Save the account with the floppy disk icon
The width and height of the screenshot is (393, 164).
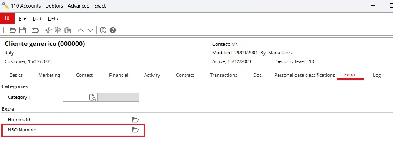(23, 30)
